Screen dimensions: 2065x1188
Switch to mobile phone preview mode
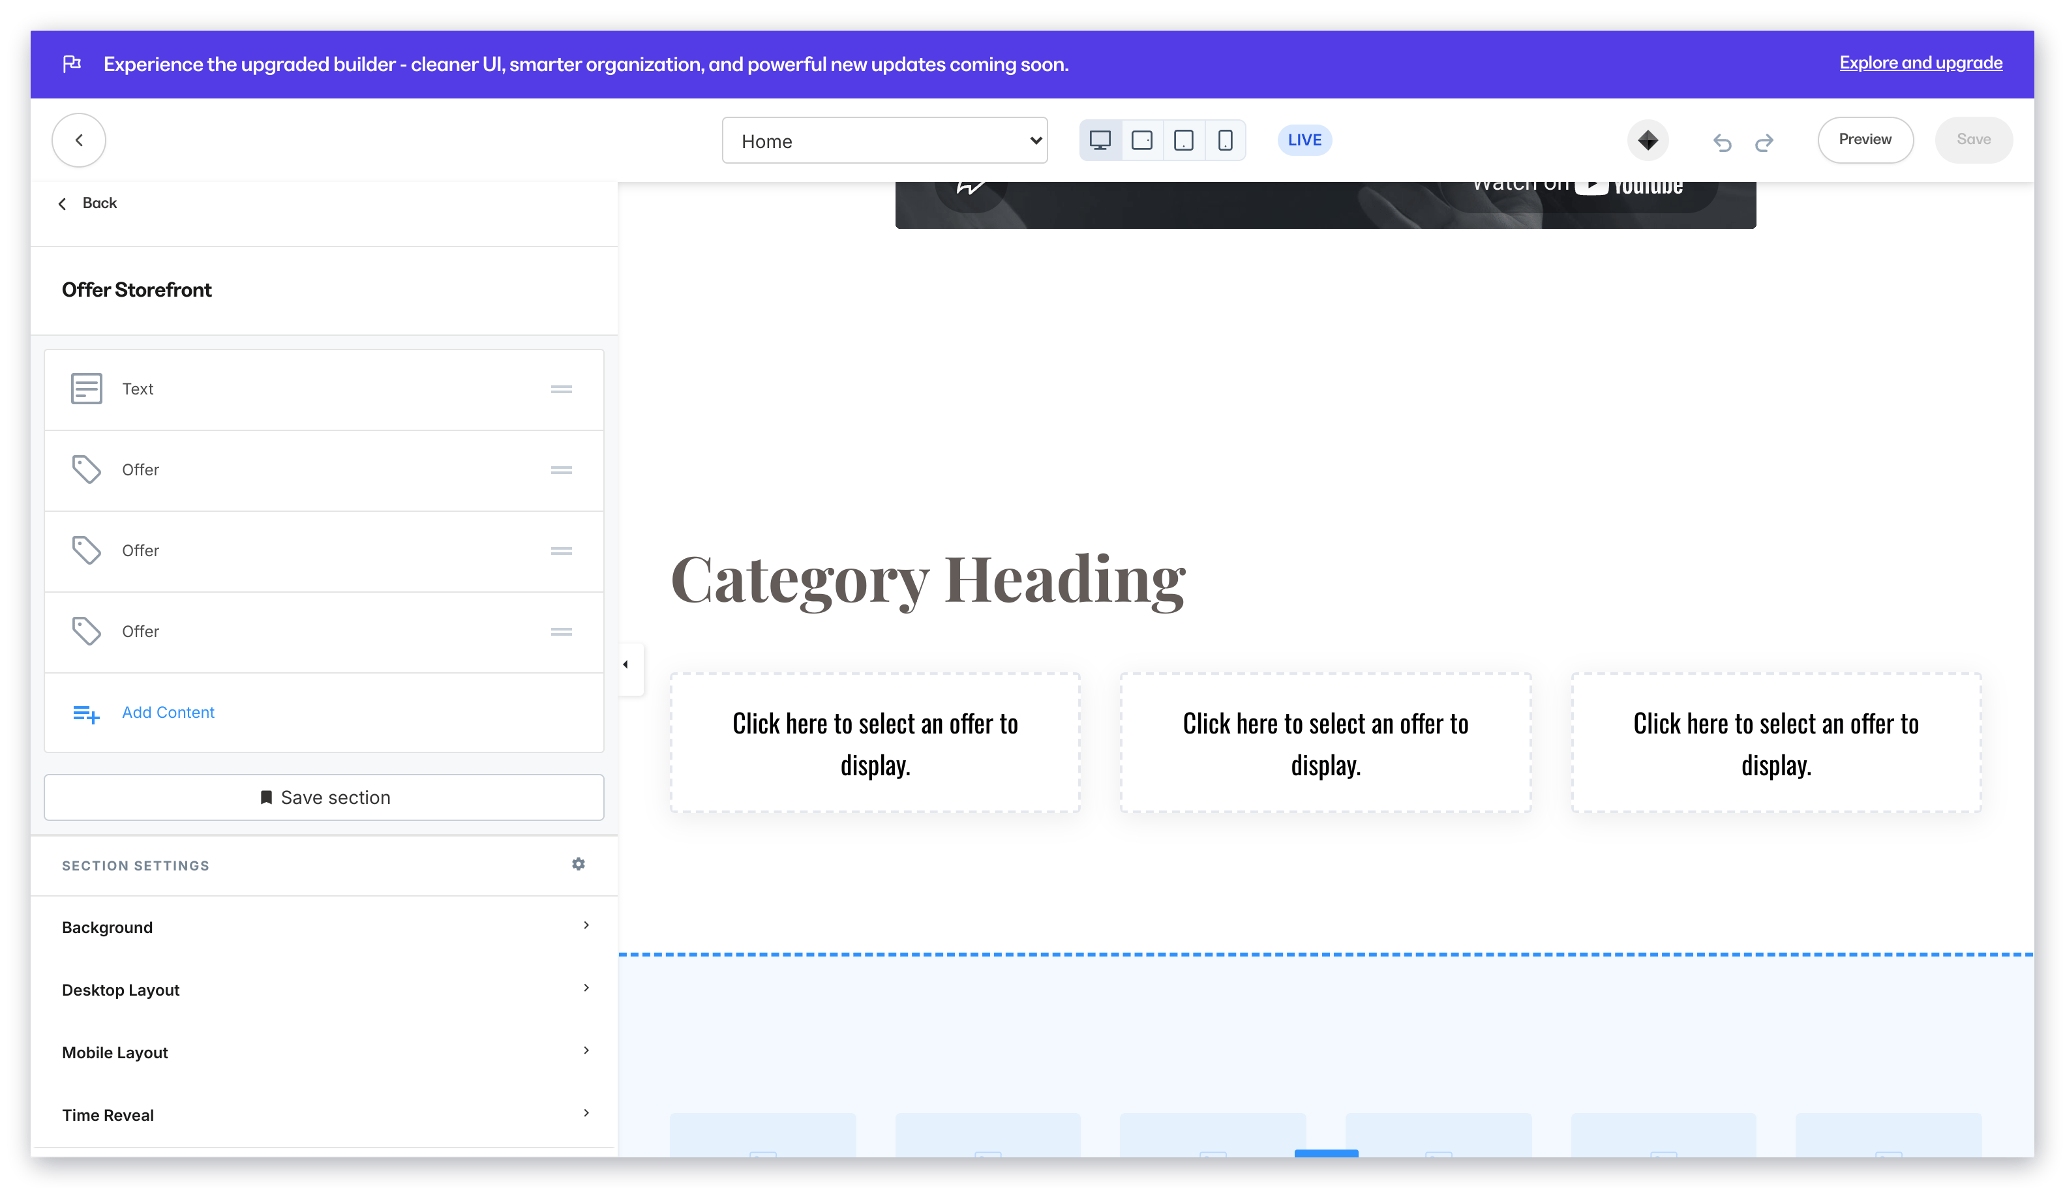tap(1225, 140)
